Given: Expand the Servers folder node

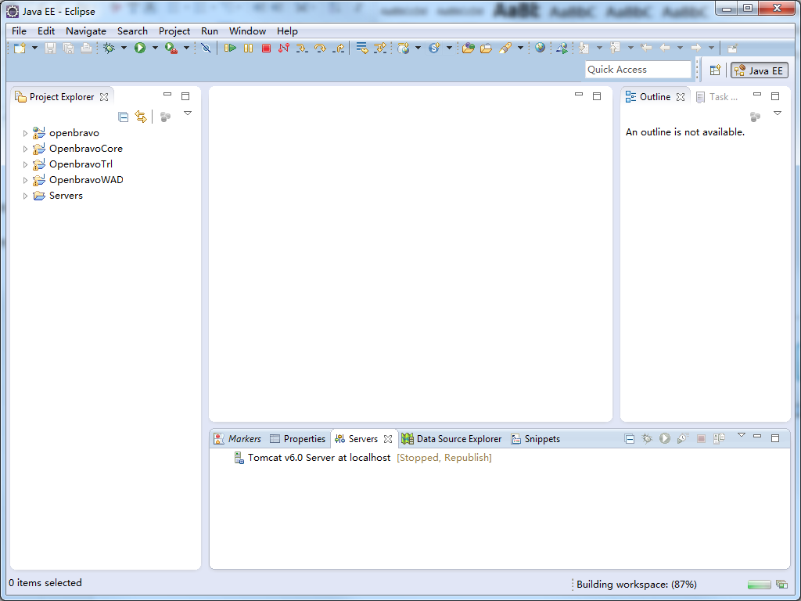Looking at the screenshot, I should [25, 196].
